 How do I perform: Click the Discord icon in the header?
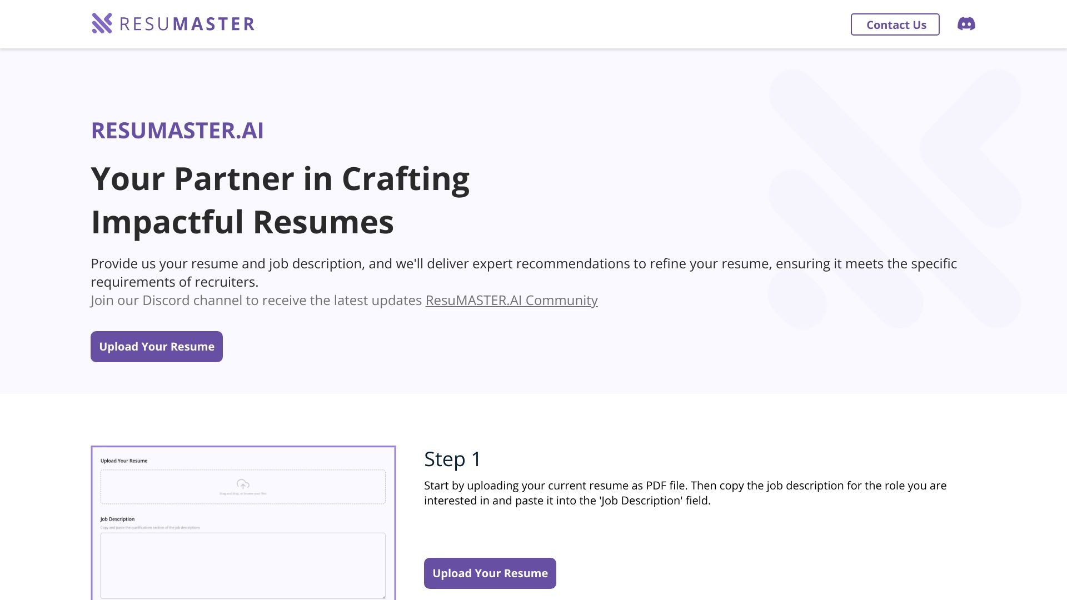coord(967,24)
